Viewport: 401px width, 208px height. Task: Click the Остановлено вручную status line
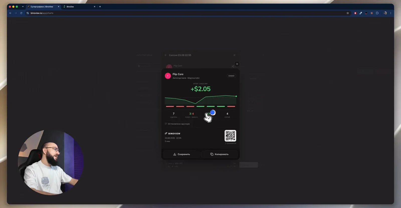pyautogui.click(x=177, y=124)
